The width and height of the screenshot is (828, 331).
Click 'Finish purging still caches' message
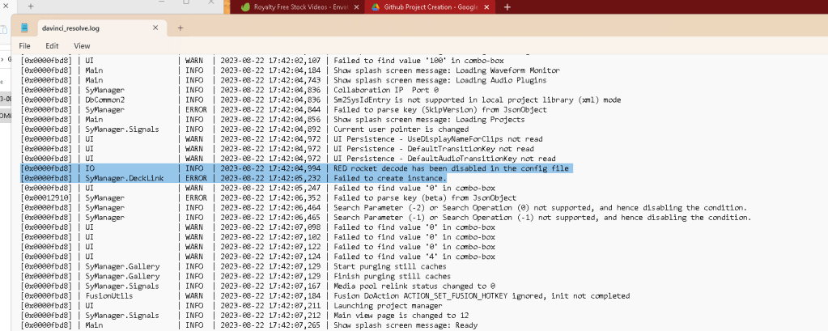point(392,276)
